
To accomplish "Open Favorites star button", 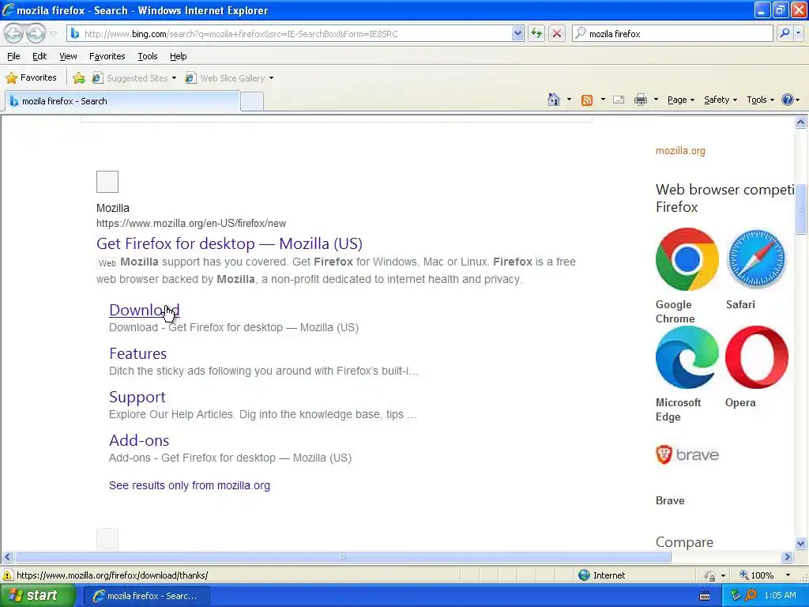I will (32, 78).
